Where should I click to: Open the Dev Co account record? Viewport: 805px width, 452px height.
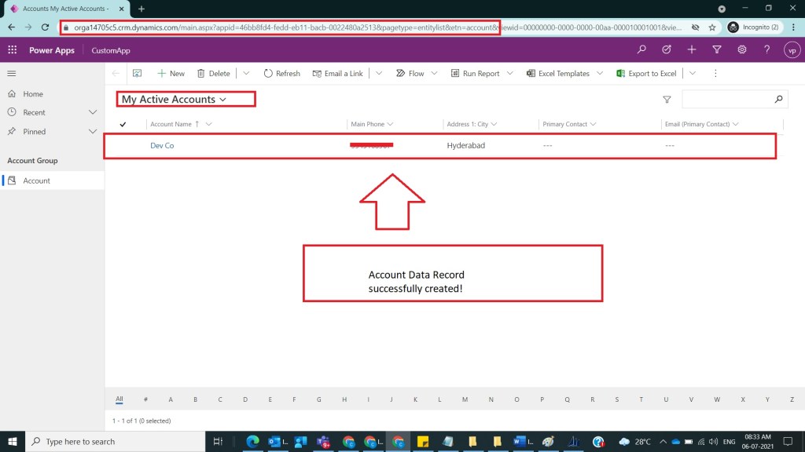162,146
